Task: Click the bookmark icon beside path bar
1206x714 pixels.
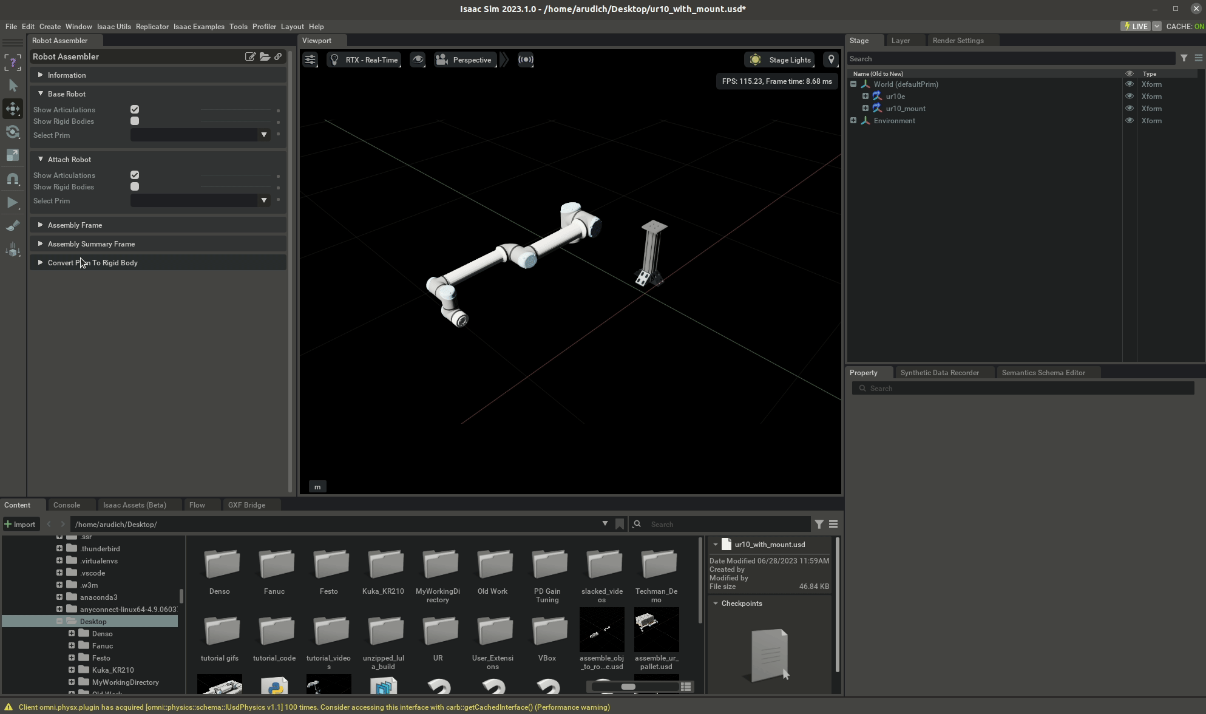Action: (x=620, y=524)
